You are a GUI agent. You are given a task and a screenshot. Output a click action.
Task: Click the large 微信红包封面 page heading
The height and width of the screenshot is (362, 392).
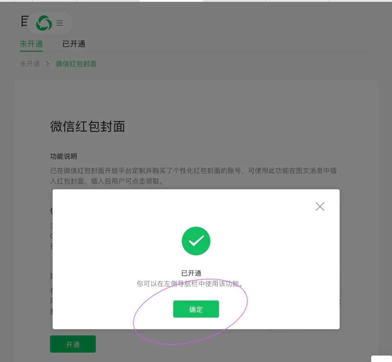pos(87,126)
